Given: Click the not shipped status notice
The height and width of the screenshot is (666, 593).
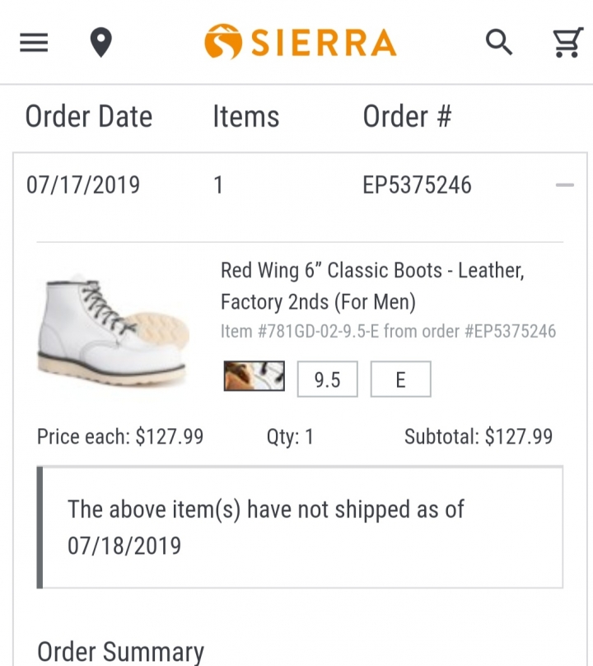Looking at the screenshot, I should click(300, 527).
